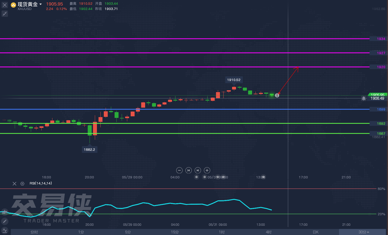Zoom out chart with minus button
The width and height of the screenshot is (388, 235).
tap(179, 170)
